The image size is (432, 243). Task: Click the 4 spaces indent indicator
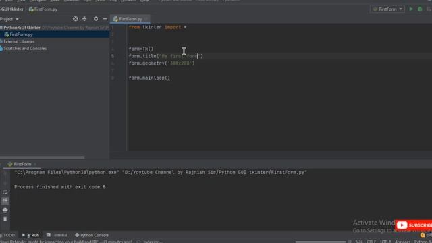[402, 242]
